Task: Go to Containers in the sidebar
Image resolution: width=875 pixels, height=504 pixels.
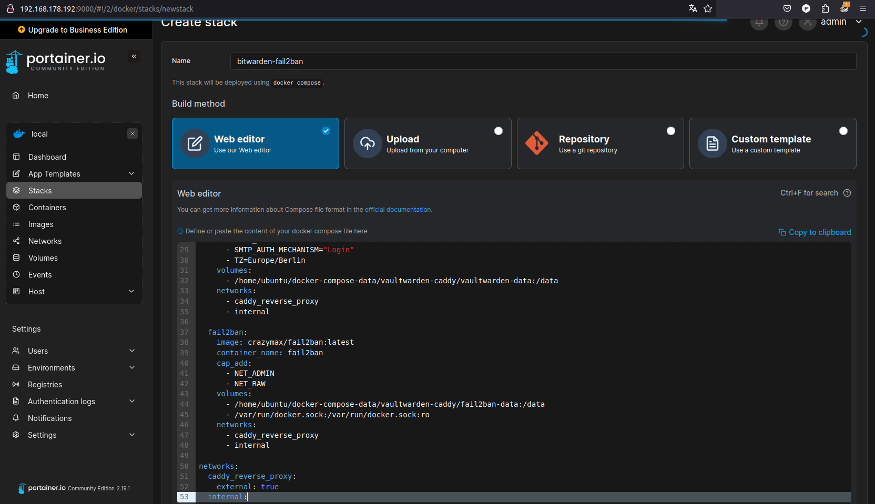Action: (x=47, y=208)
